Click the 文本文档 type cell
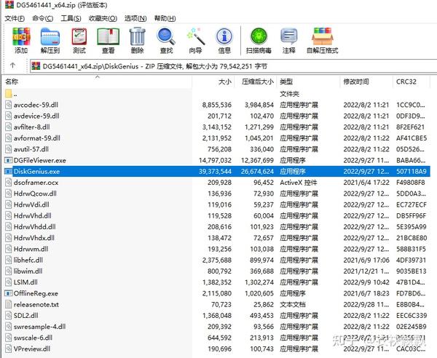 tap(292, 304)
